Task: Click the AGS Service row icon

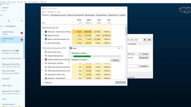Action: [46, 63]
